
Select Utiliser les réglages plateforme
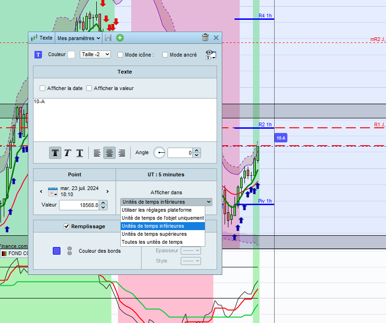(163, 210)
